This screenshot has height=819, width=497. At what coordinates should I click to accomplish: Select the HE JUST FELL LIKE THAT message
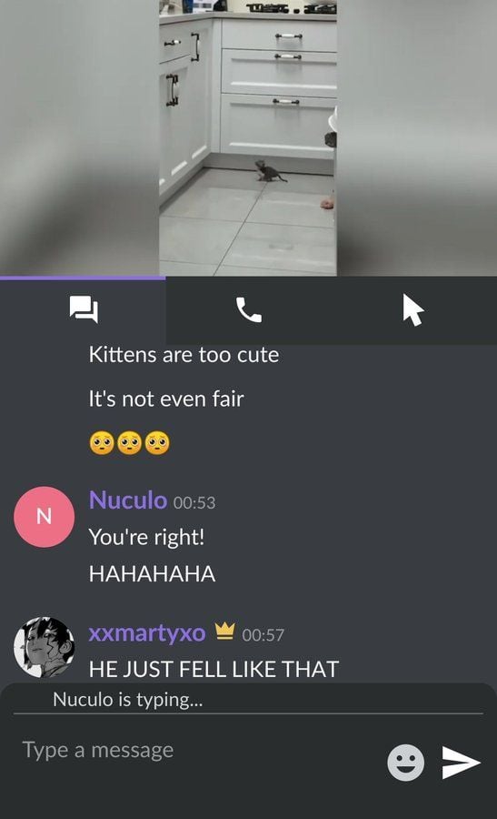coord(214,669)
